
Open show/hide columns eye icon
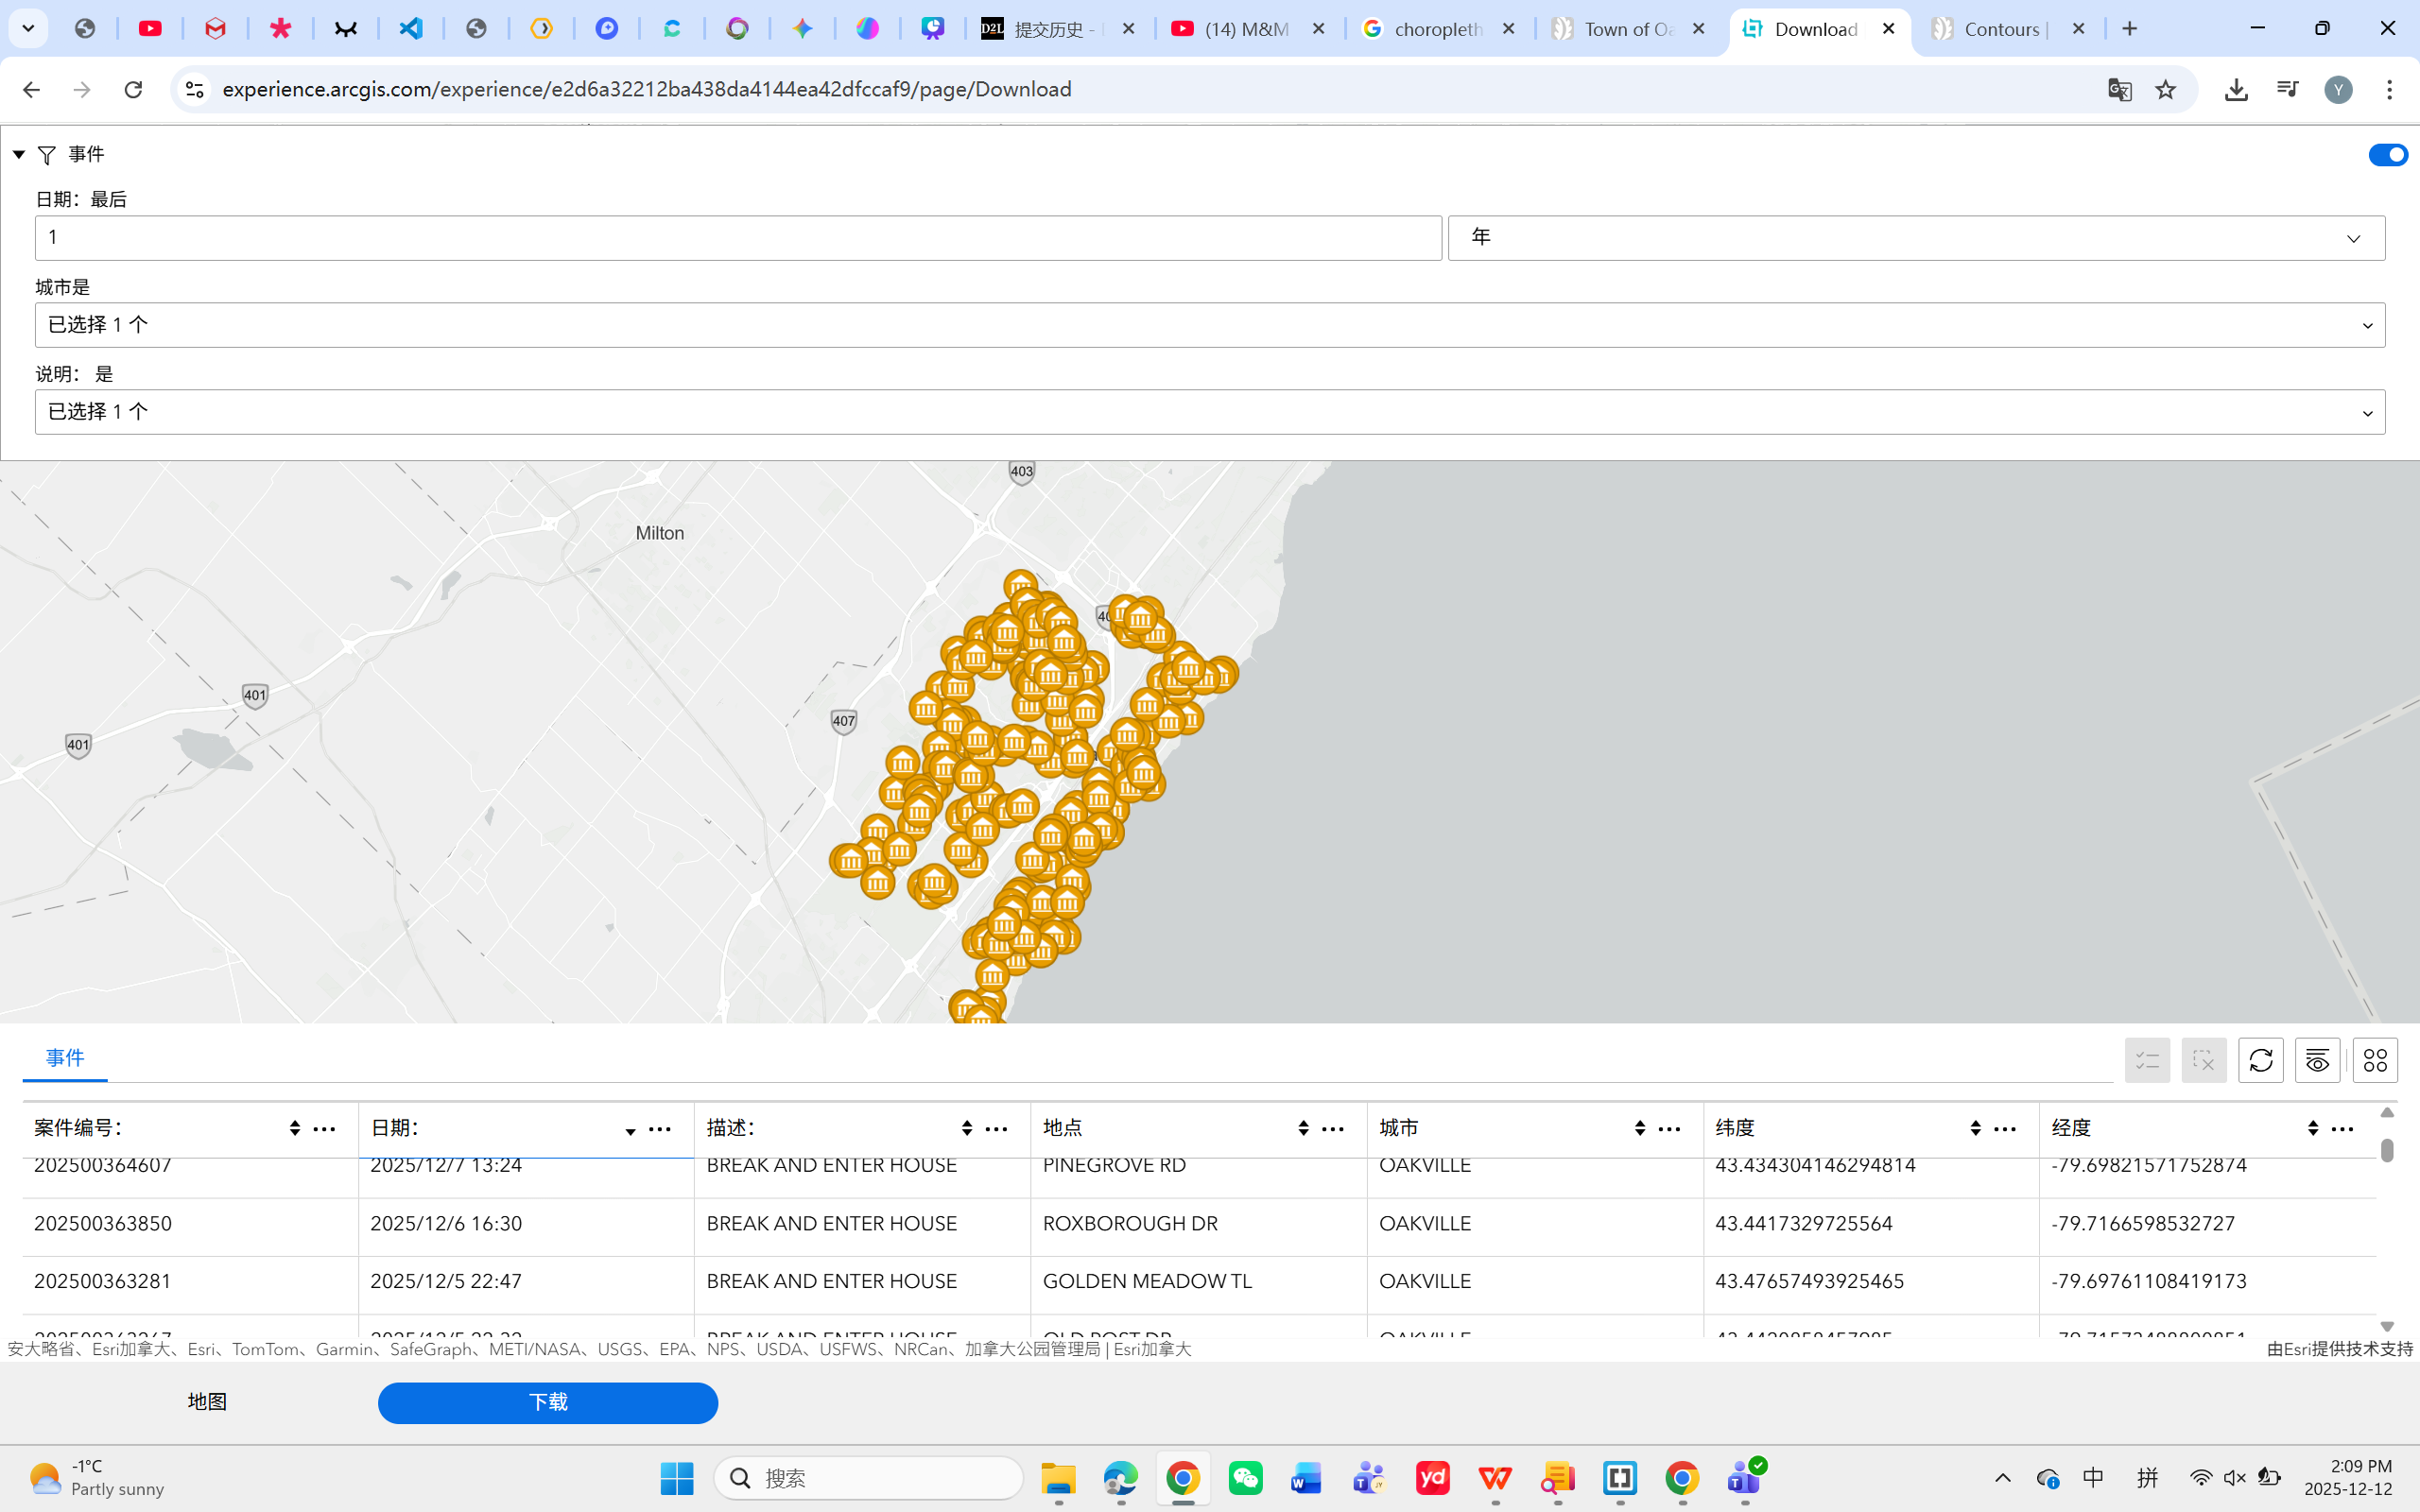tap(2317, 1060)
